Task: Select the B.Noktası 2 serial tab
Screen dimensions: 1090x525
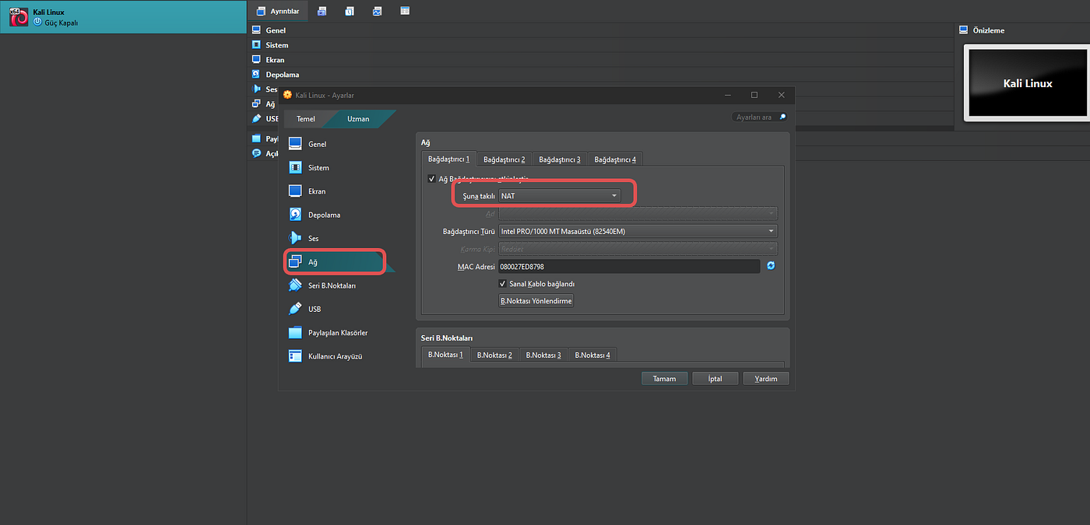Action: coord(494,355)
